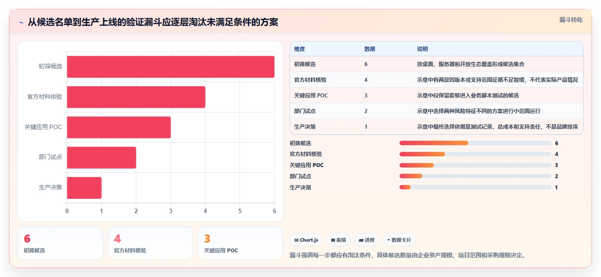Click the 部门试点 progress bar

pos(475,176)
